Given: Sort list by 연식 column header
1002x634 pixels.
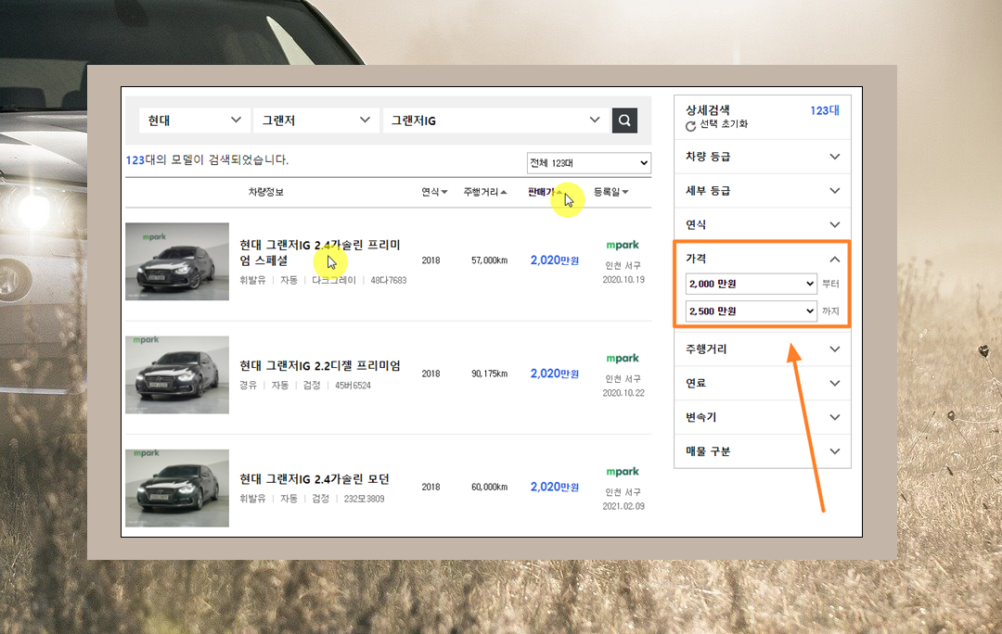Looking at the screenshot, I should (434, 192).
